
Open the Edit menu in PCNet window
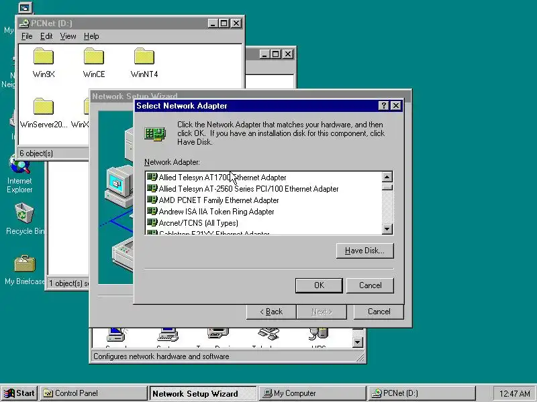pos(46,36)
